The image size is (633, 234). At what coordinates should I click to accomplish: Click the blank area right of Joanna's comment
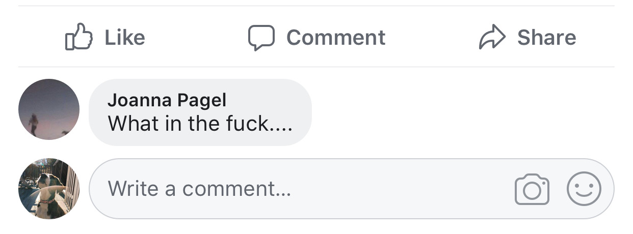point(459,112)
